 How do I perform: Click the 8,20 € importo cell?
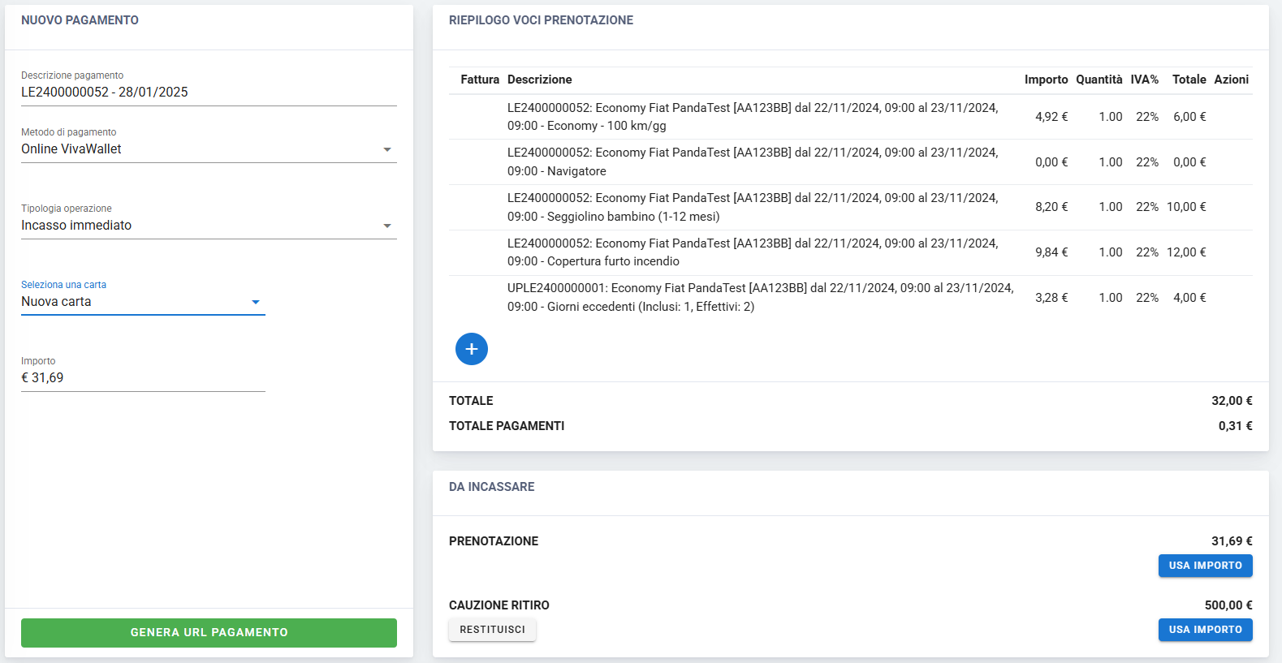[1051, 207]
